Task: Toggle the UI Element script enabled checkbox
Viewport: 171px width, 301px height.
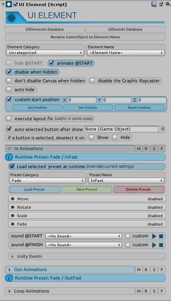Action: pos(16,5)
